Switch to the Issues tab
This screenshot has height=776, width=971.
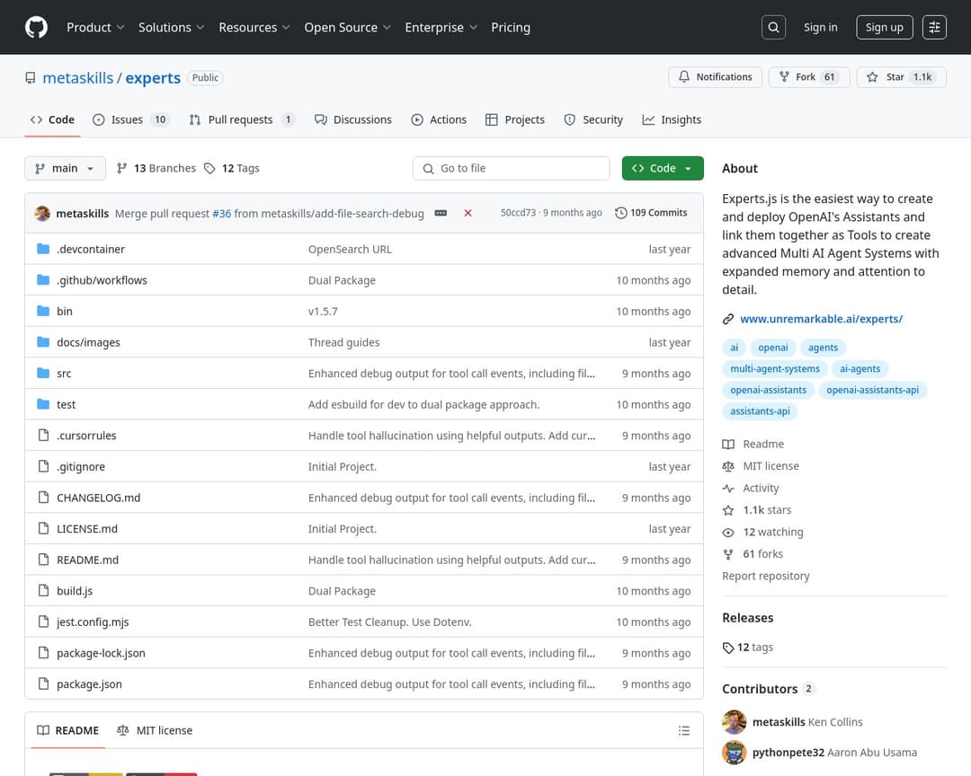(130, 119)
